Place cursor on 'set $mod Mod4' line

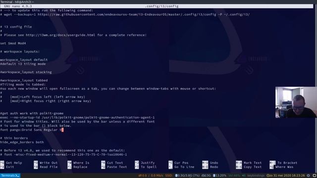[x=13, y=43]
